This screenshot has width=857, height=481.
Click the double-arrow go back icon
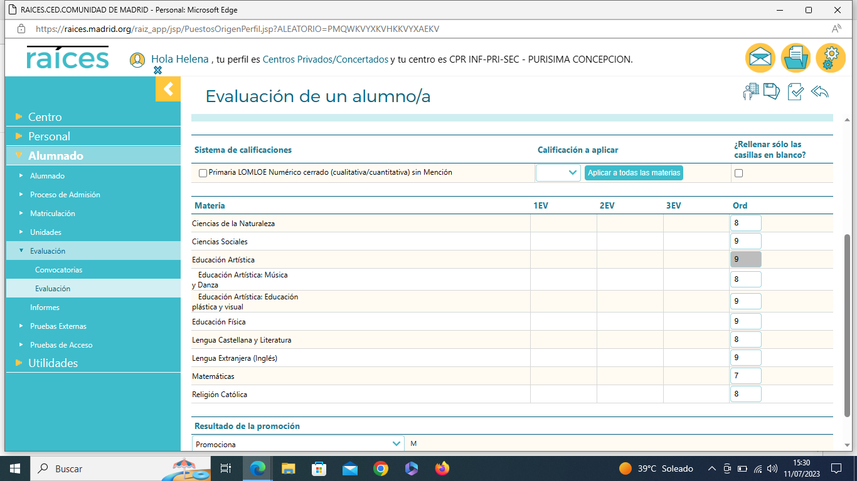click(820, 92)
